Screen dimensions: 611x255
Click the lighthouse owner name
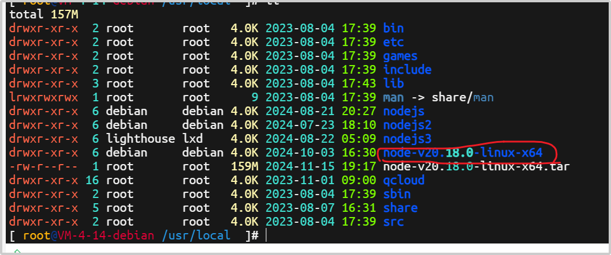pos(140,139)
